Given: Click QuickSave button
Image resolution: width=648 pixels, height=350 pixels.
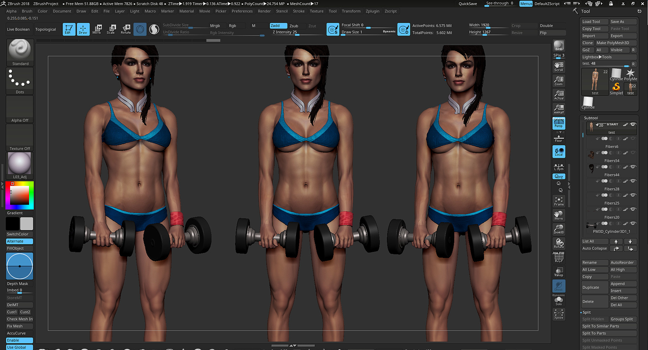Looking at the screenshot, I should coord(468,4).
